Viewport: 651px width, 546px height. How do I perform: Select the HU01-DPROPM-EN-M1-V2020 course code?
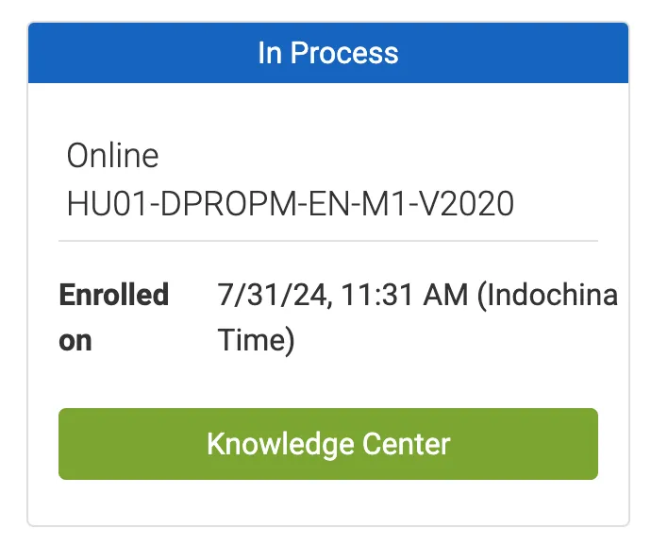pyautogui.click(x=291, y=204)
